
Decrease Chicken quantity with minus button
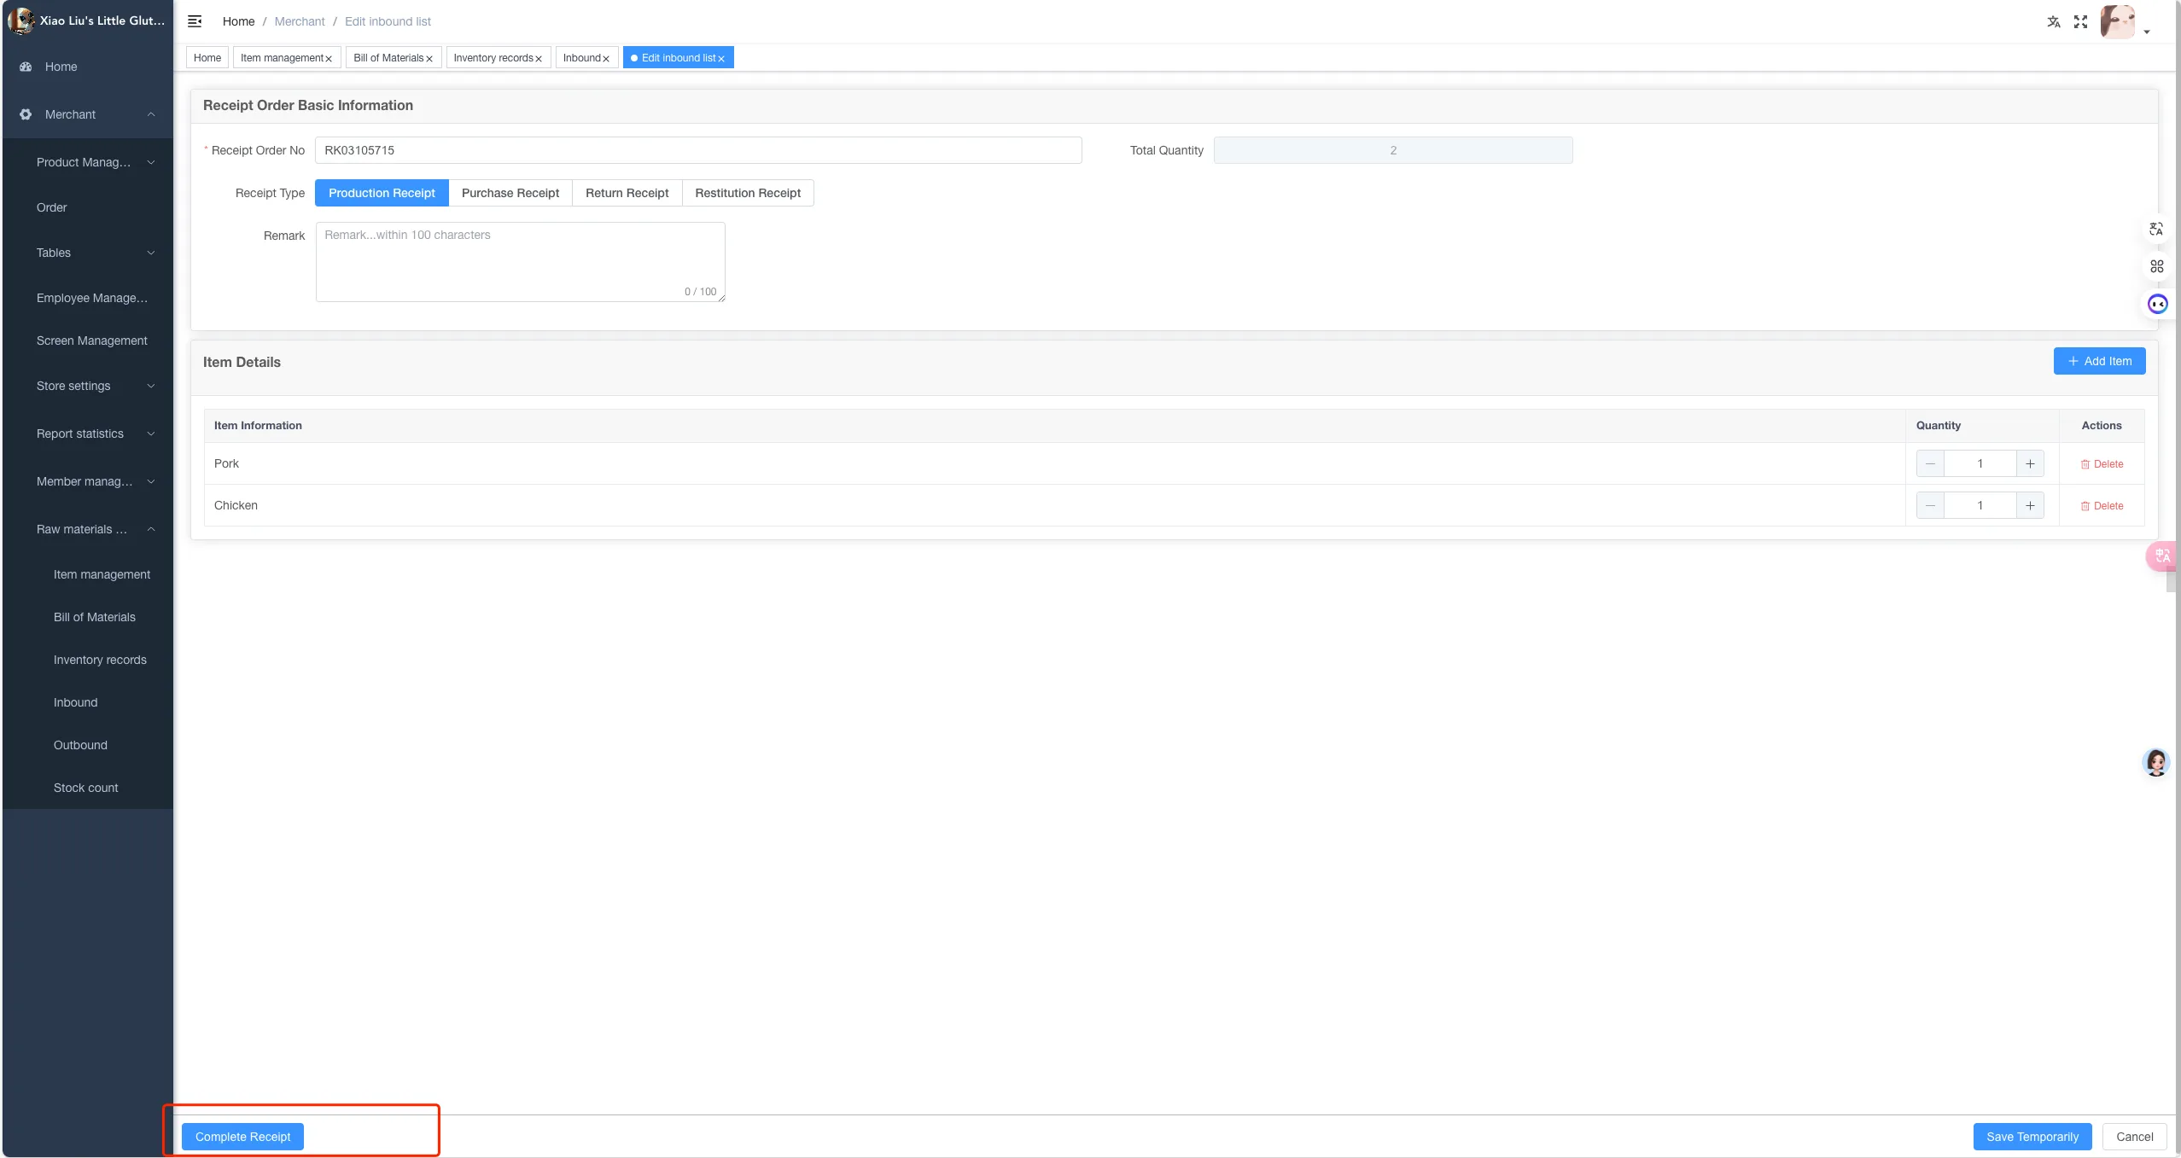coord(1930,505)
